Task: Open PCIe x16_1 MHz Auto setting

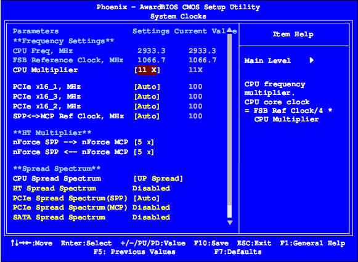Action: pyautogui.click(x=147, y=87)
